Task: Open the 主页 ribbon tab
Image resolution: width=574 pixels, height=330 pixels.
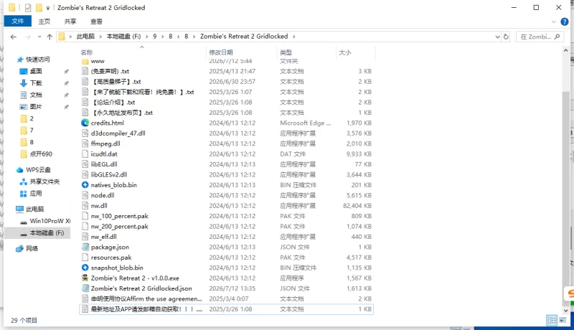Action: (x=44, y=22)
